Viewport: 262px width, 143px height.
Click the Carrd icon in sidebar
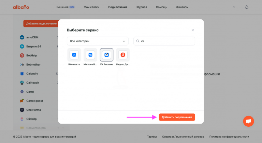pos(22,92)
